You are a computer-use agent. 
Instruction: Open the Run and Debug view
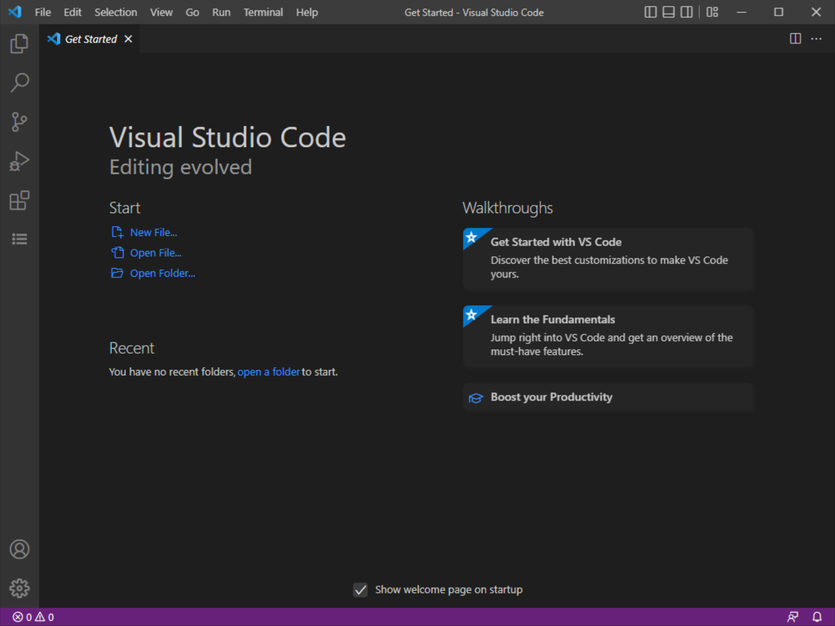(x=19, y=161)
